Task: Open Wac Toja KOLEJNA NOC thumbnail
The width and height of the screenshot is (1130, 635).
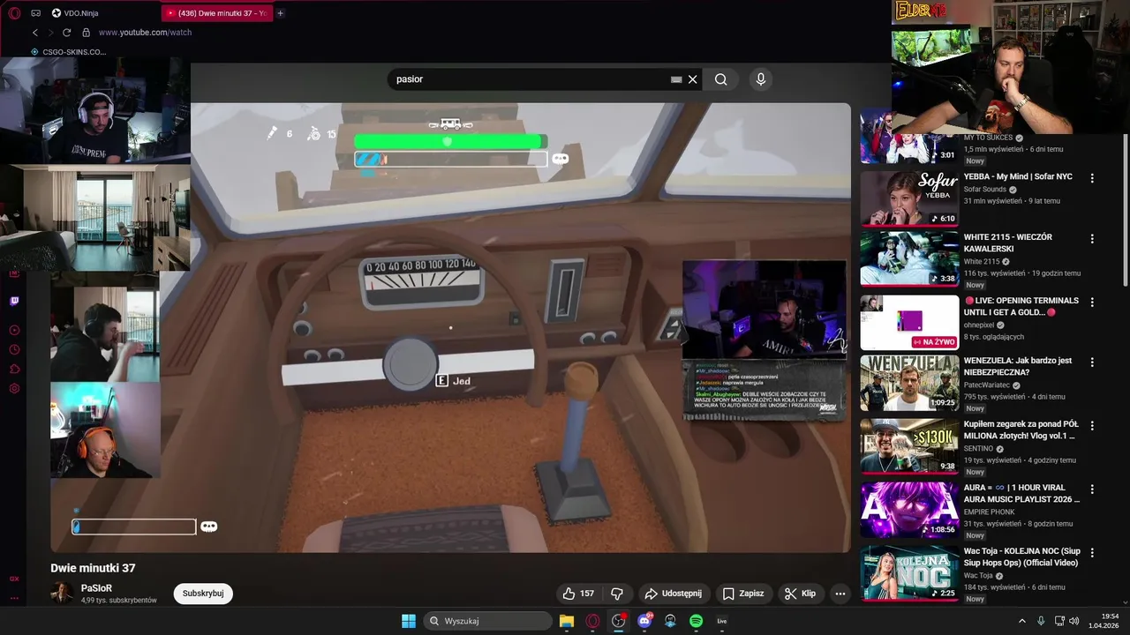Action: pyautogui.click(x=909, y=573)
